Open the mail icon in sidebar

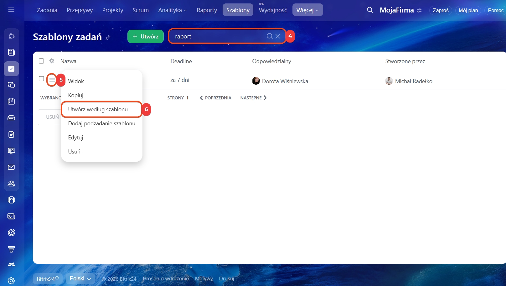click(11, 167)
